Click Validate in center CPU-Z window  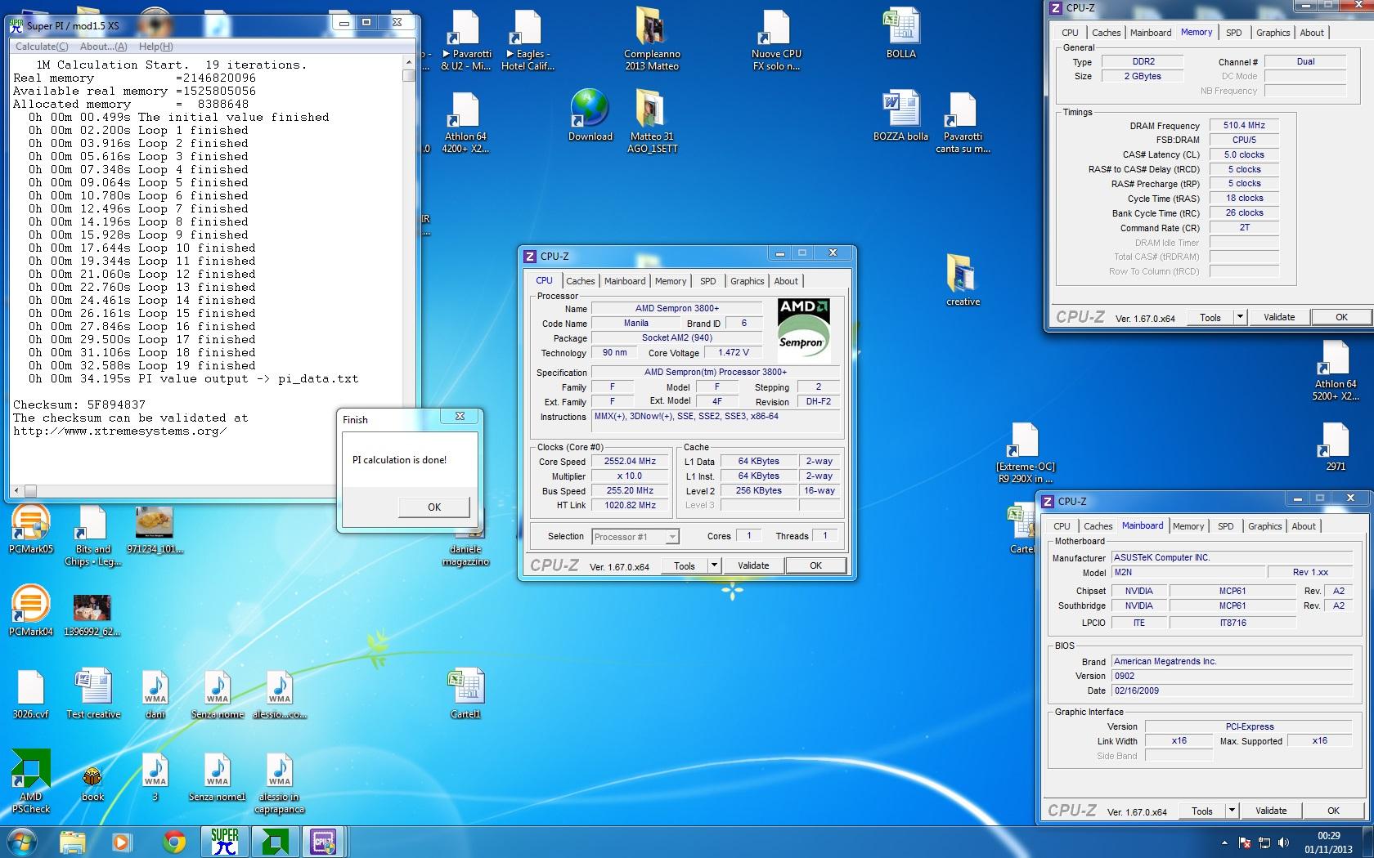753,565
